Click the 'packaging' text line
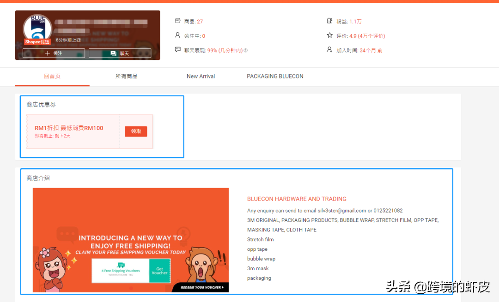The image size is (499, 302). [259, 278]
